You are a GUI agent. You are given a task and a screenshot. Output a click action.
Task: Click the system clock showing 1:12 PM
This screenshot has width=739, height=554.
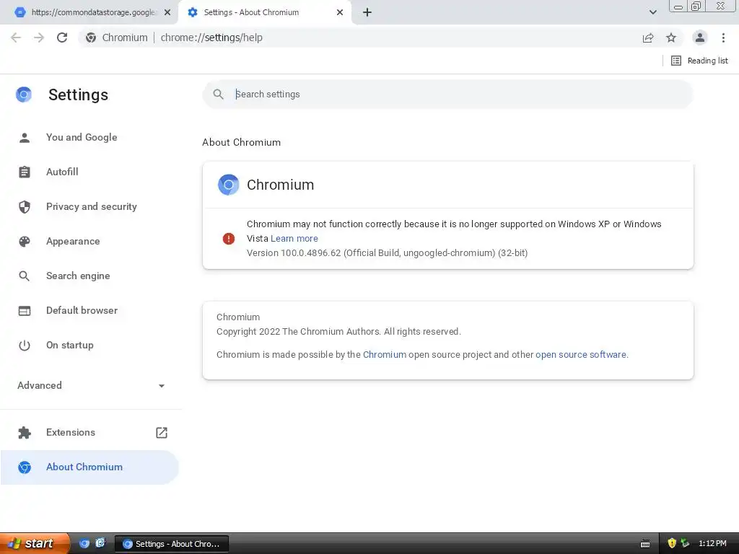point(712,543)
